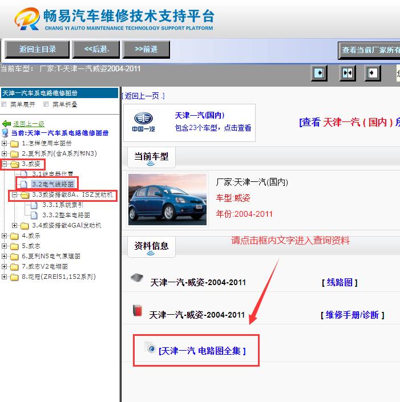Click the split-center panel layout icon

[x=348, y=73]
